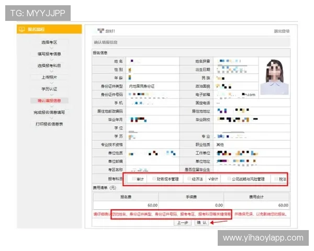This screenshot has width=314, height=251.
Task: Untick the checked 会计 checkbox
Action: click(x=210, y=179)
